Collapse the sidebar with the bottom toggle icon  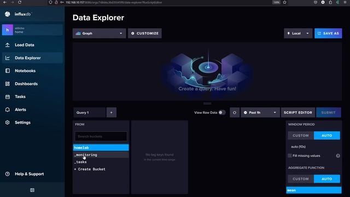(32, 190)
